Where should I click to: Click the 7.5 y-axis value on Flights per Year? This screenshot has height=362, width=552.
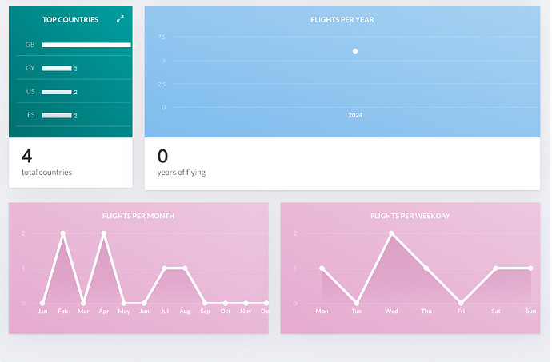[162, 37]
